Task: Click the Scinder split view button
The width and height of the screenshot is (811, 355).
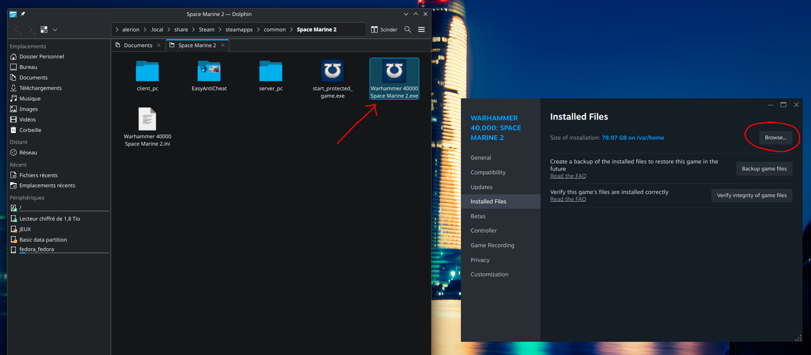Action: (384, 30)
